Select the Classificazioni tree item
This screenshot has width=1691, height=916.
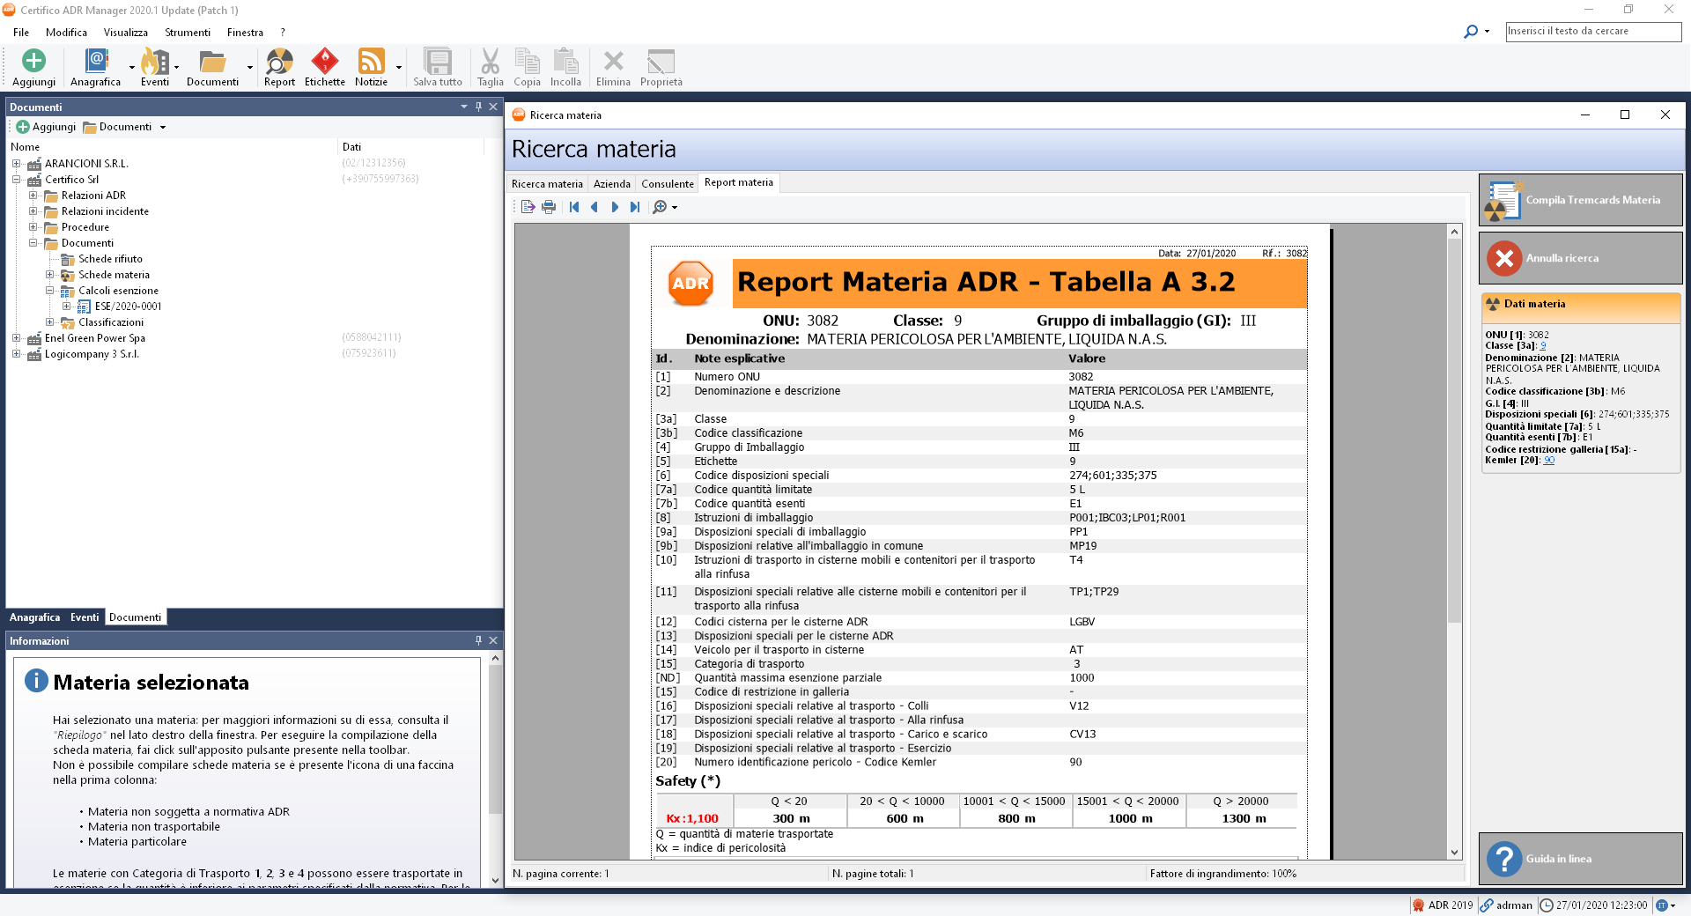(111, 322)
